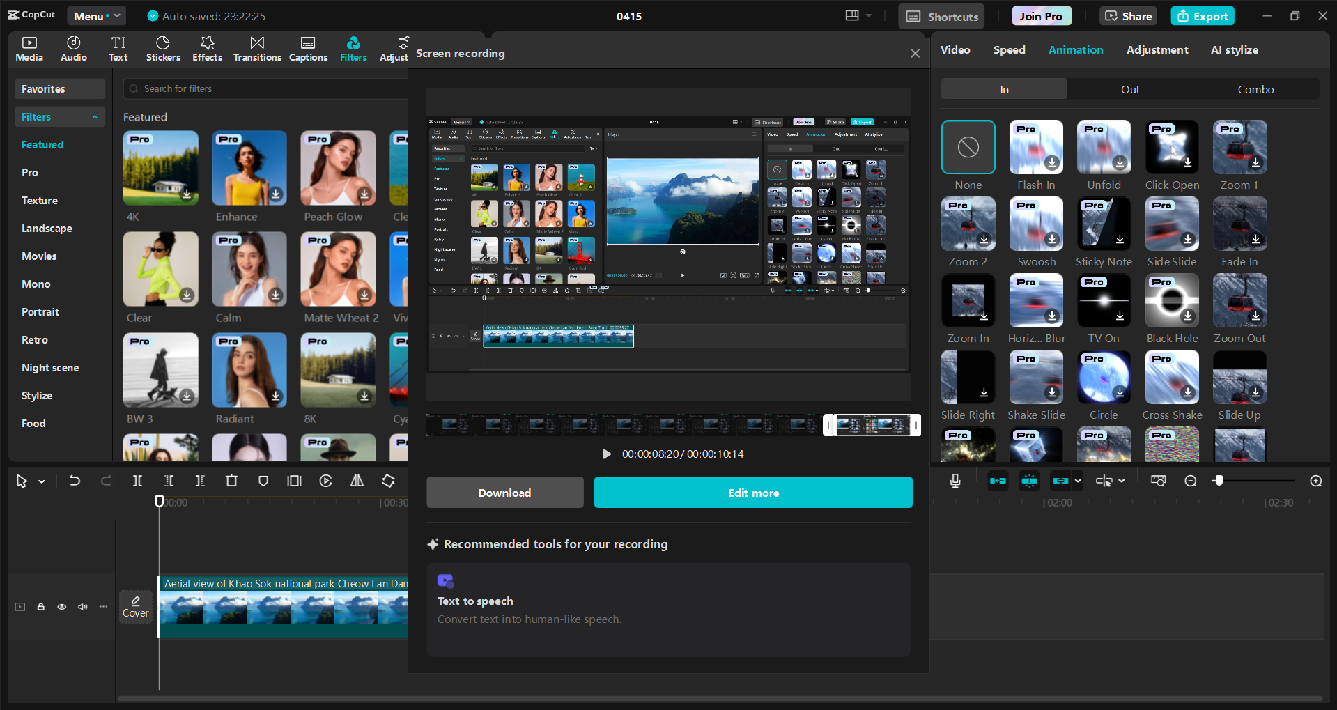Undo the last edit
Viewport: 1337px width, 710px height.
click(75, 481)
